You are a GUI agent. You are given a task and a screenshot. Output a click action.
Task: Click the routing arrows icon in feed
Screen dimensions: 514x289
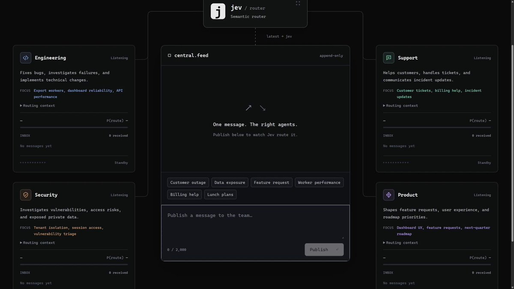255,108
